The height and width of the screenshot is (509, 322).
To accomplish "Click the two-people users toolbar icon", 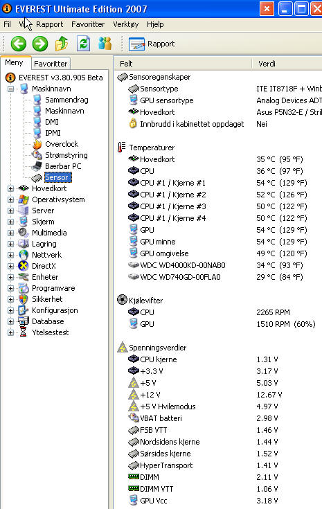I will 105,44.
